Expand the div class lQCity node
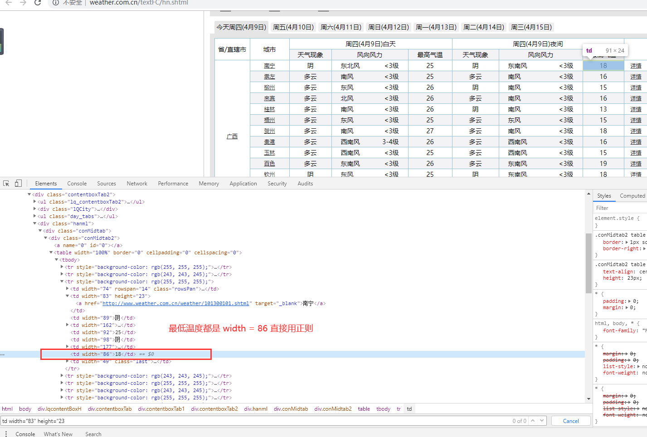This screenshot has height=437, width=647. [34, 209]
